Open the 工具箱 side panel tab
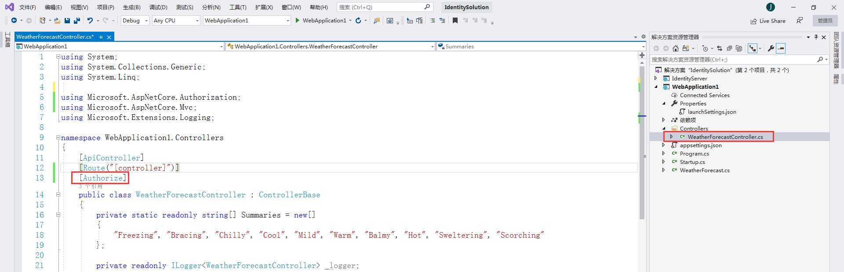The image size is (844, 272). point(7,40)
